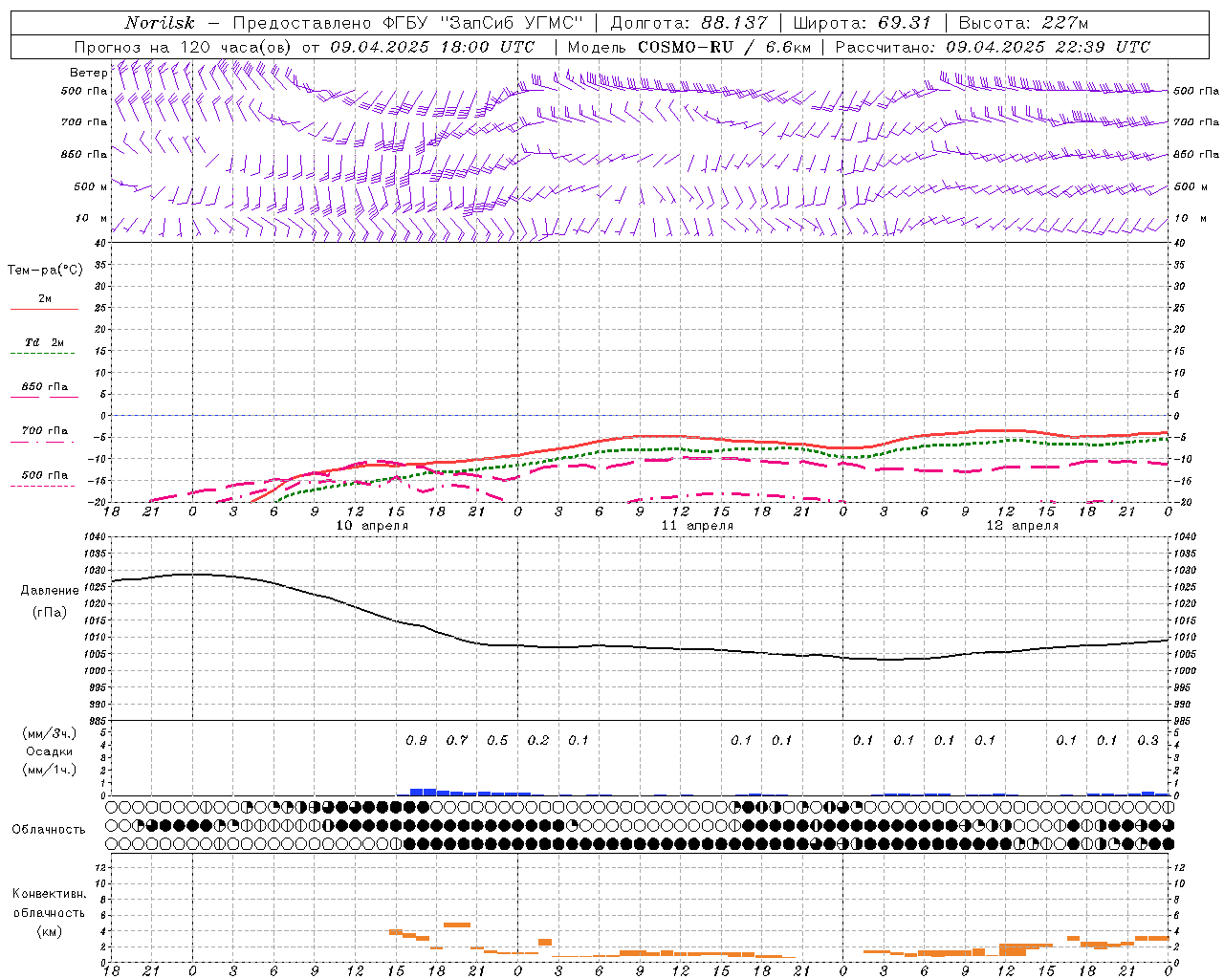Click "1040" on the left pressure axis

pyautogui.click(x=93, y=537)
